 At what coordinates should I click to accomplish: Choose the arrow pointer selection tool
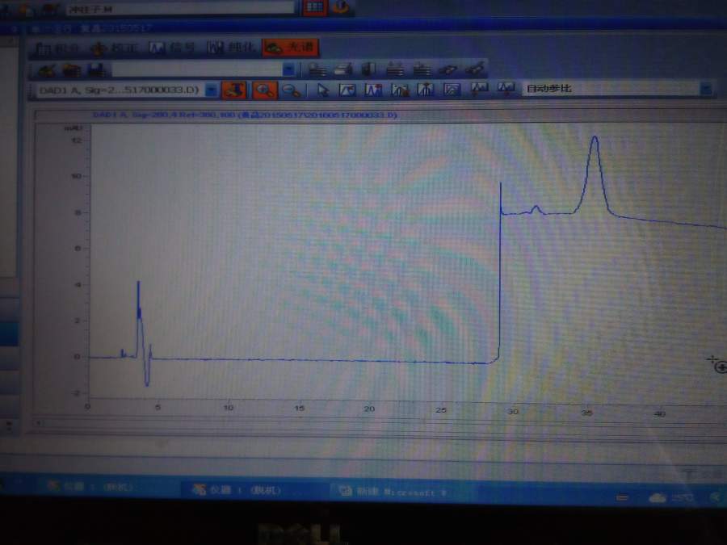[323, 90]
